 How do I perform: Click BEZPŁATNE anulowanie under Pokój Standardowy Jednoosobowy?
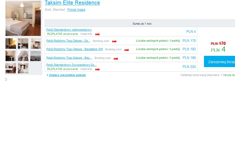[x=62, y=34]
